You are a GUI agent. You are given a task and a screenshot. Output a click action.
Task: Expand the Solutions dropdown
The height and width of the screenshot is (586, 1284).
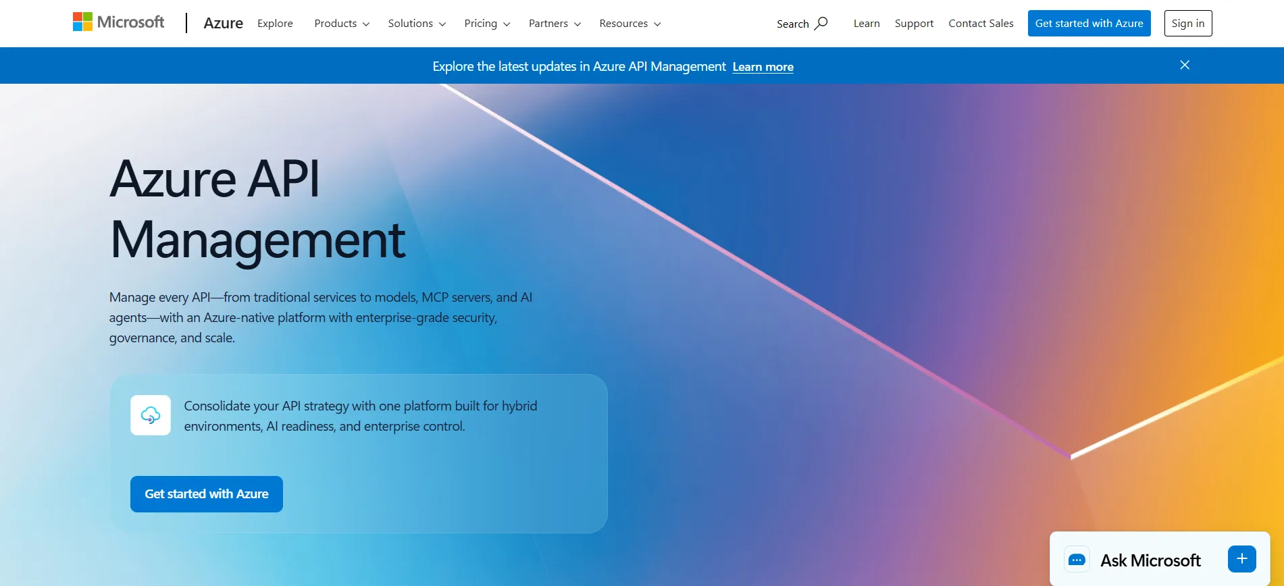click(x=417, y=24)
